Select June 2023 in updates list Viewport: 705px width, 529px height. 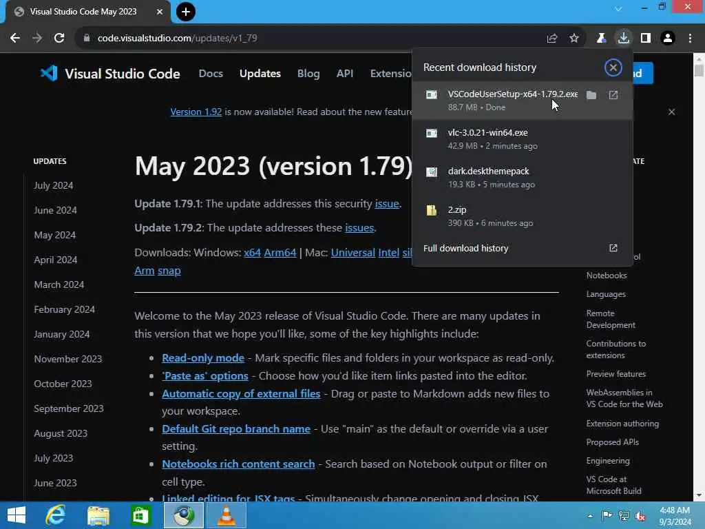click(x=55, y=483)
